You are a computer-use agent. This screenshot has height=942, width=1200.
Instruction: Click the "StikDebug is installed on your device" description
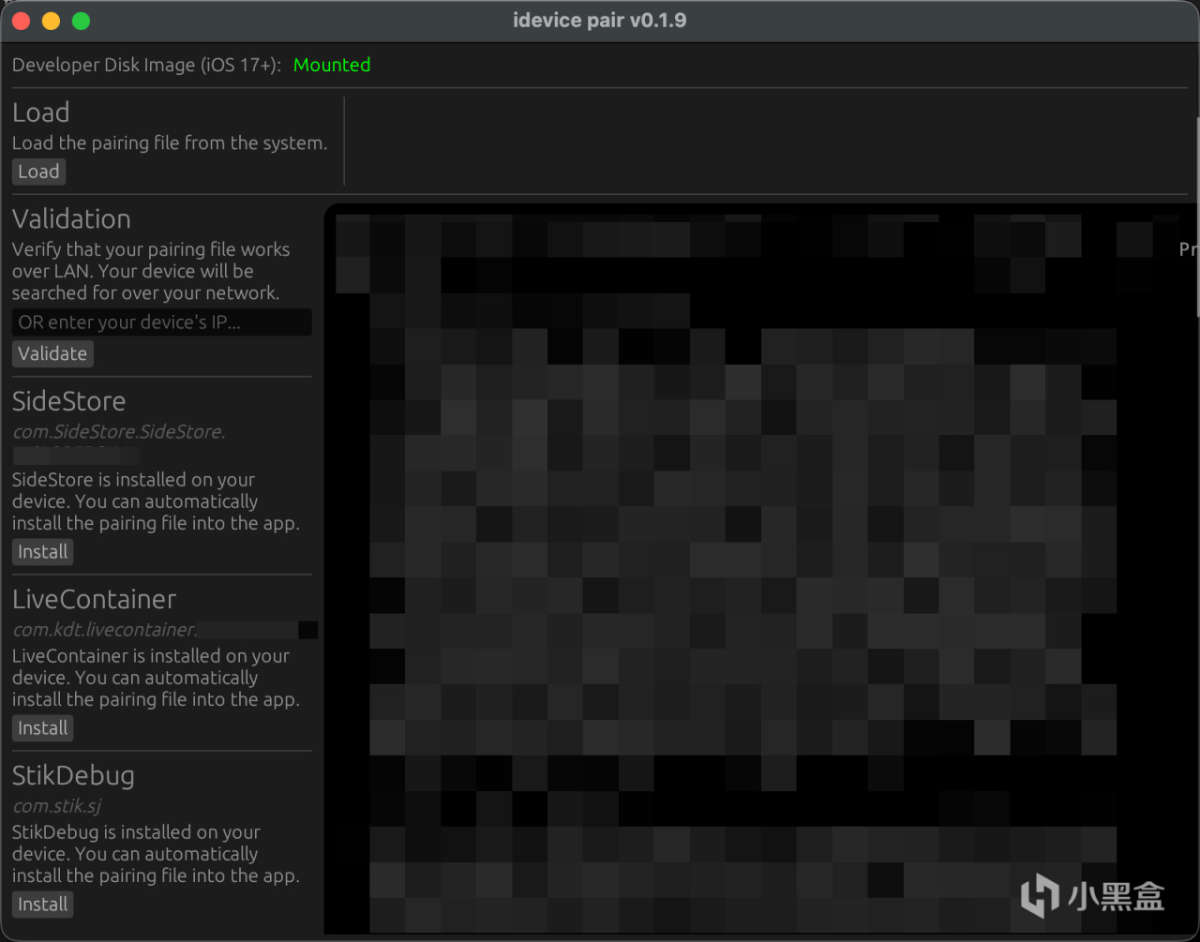tap(156, 854)
